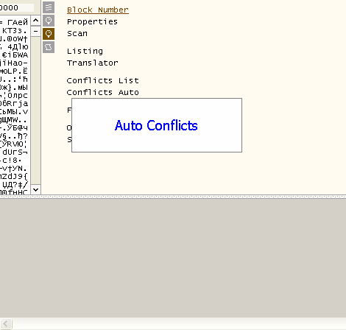Click the sliders icon atop the sidebar
346x330 pixels.
coord(49,7)
